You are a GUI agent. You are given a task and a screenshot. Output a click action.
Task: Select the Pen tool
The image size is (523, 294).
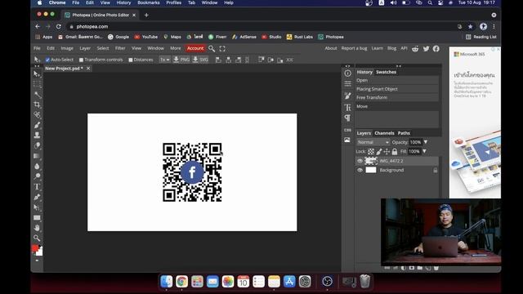(x=37, y=197)
